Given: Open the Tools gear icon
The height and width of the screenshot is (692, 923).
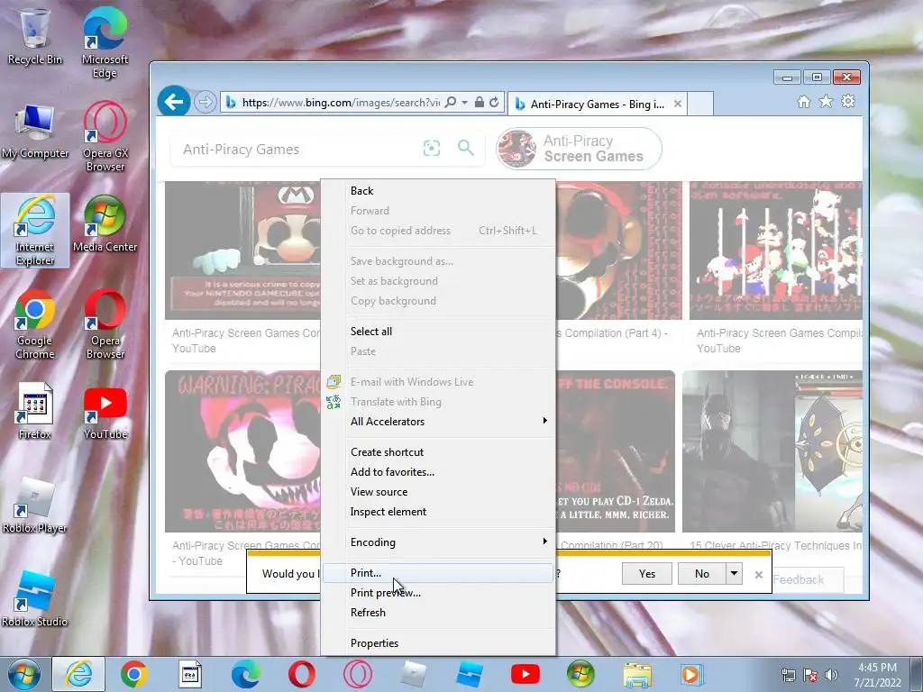Looking at the screenshot, I should coord(847,101).
